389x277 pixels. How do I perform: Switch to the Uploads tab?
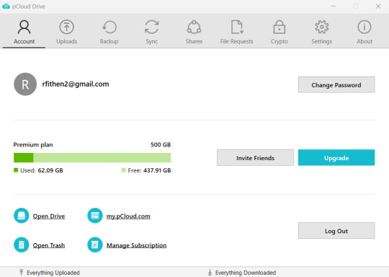(x=66, y=32)
